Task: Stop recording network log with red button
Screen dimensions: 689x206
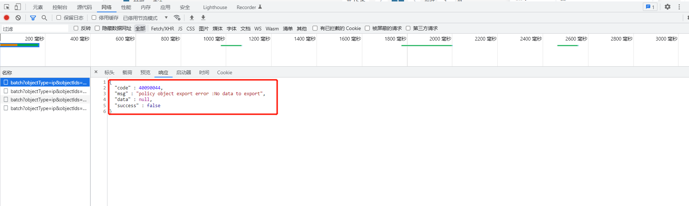Action: click(x=7, y=18)
